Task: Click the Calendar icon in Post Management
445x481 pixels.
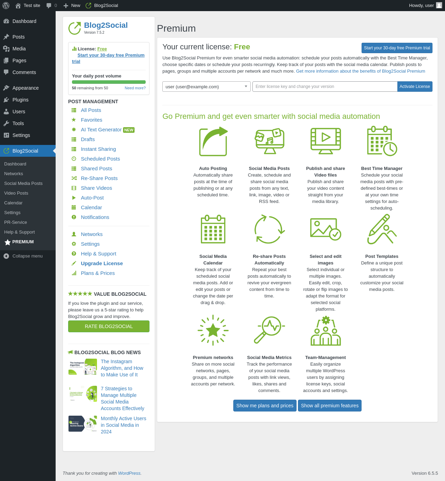Action: click(x=74, y=207)
